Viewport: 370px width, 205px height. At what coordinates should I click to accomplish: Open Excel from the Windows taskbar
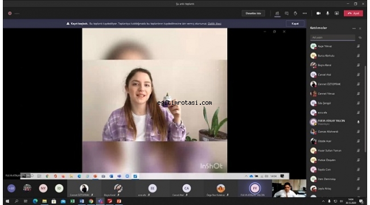pyautogui.click(x=72, y=201)
